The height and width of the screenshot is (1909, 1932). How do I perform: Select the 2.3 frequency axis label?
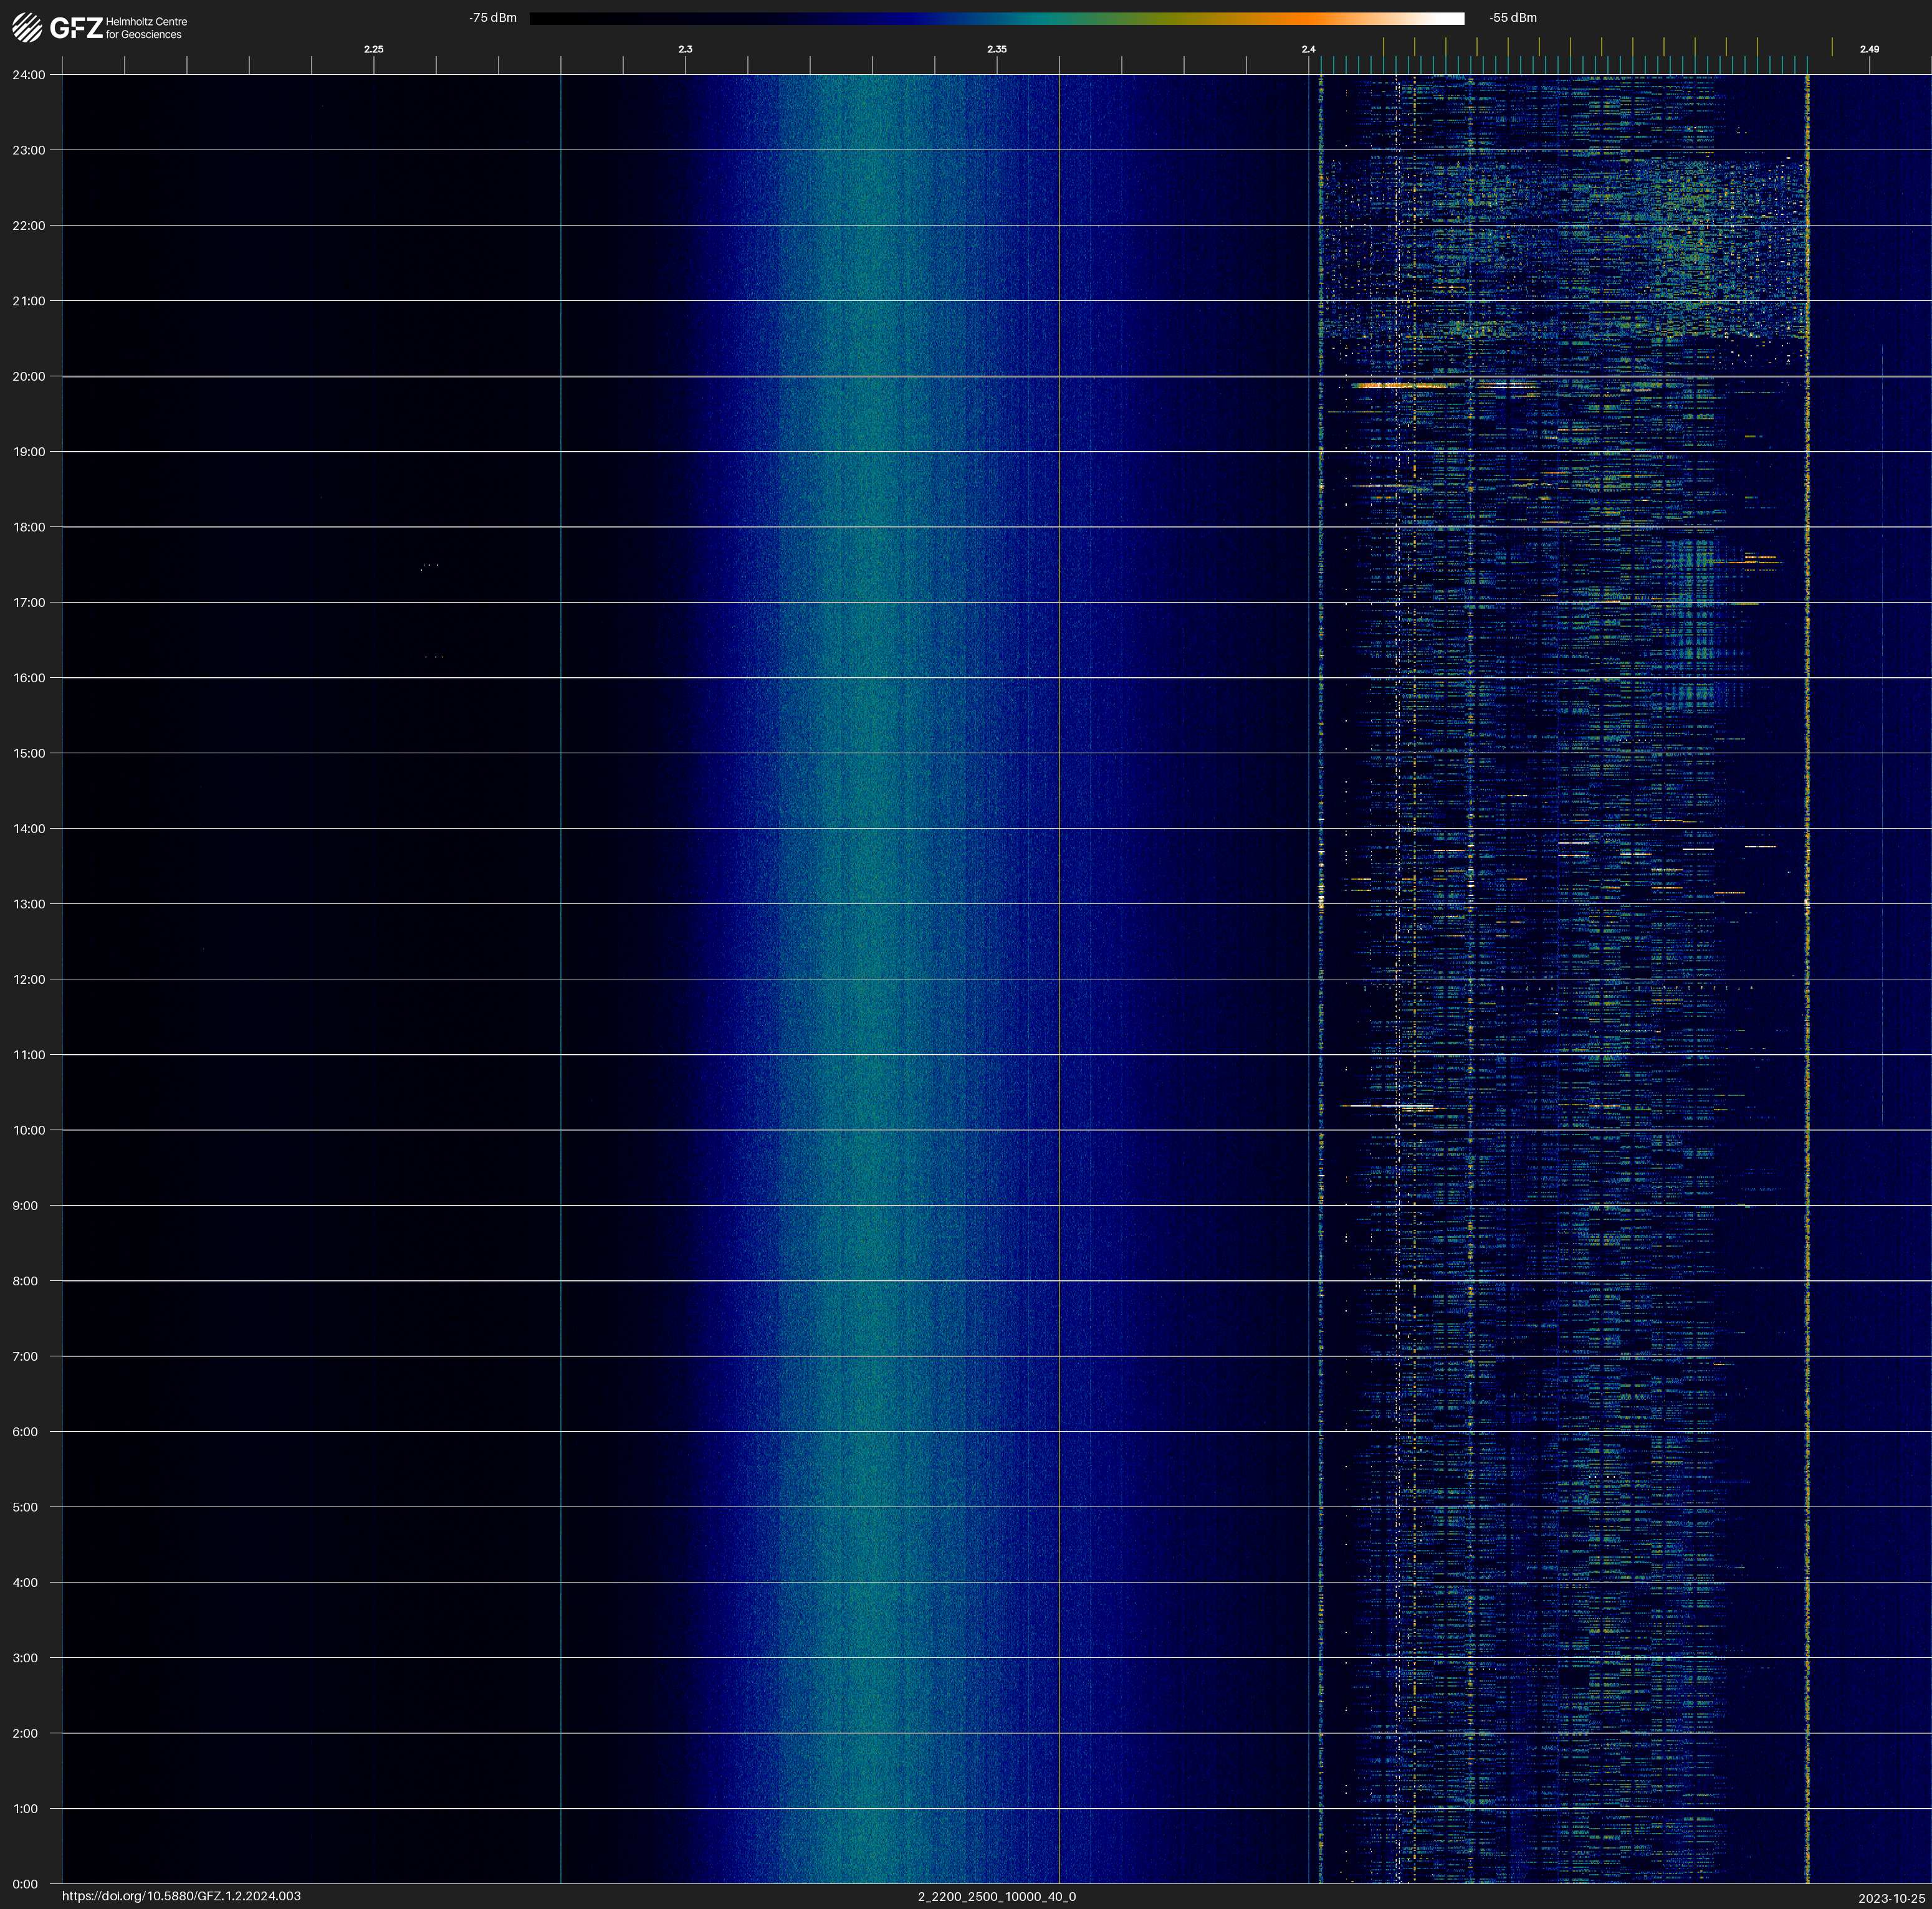(685, 49)
